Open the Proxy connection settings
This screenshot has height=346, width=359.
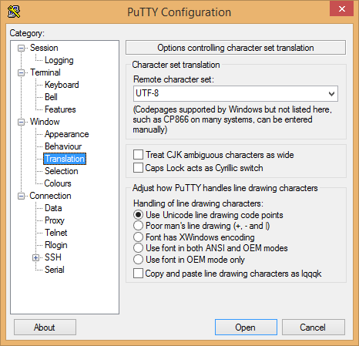pyautogui.click(x=55, y=220)
